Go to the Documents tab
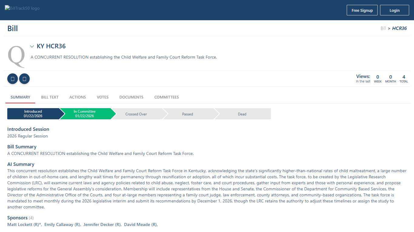This screenshot has width=414, height=232. (x=131, y=97)
